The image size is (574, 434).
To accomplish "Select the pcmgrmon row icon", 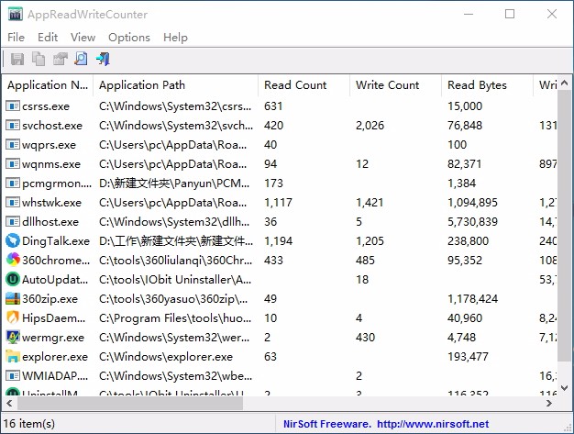I will (13, 184).
